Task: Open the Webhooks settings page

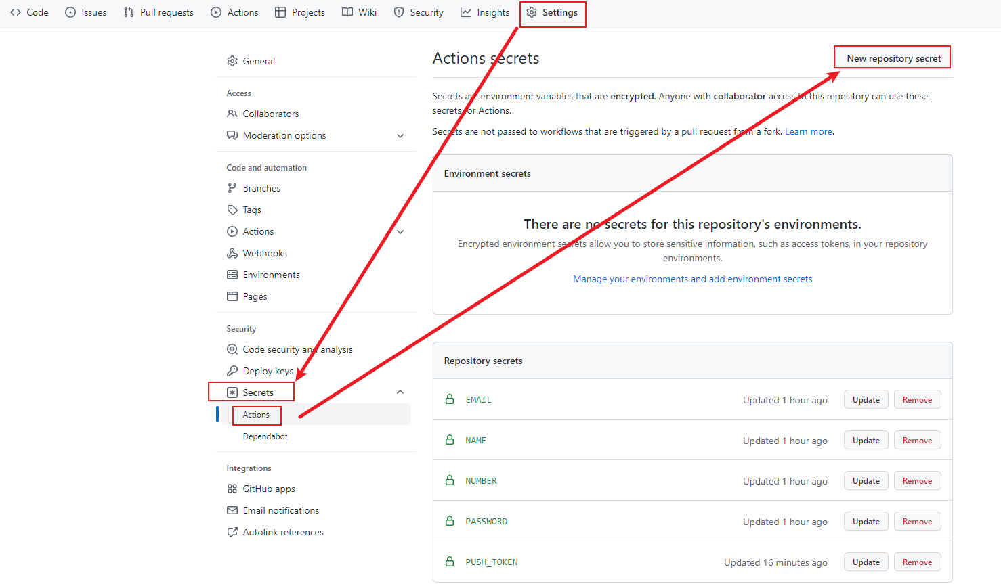Action: [x=265, y=253]
